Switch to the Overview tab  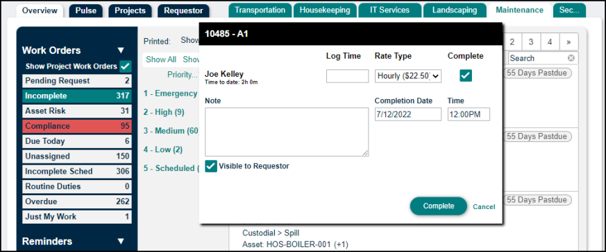(40, 10)
